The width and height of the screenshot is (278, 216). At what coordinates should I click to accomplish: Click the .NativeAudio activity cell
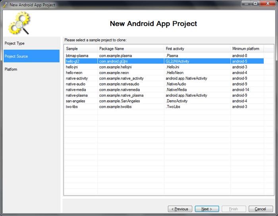click(176, 84)
